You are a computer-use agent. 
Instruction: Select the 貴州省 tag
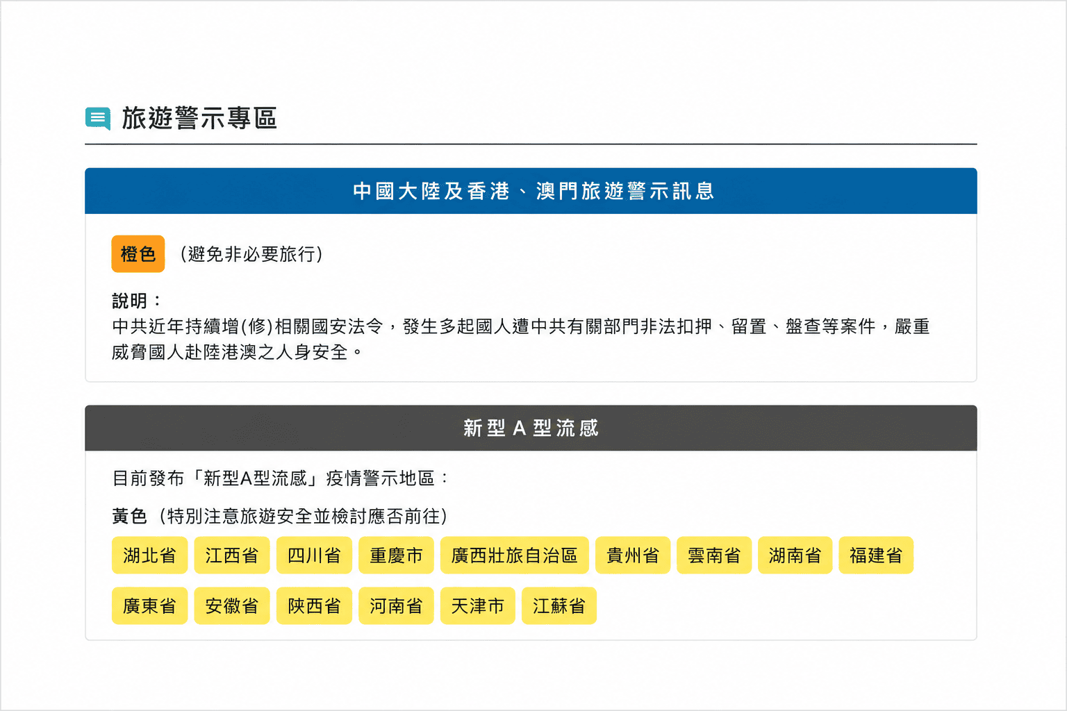(x=633, y=555)
